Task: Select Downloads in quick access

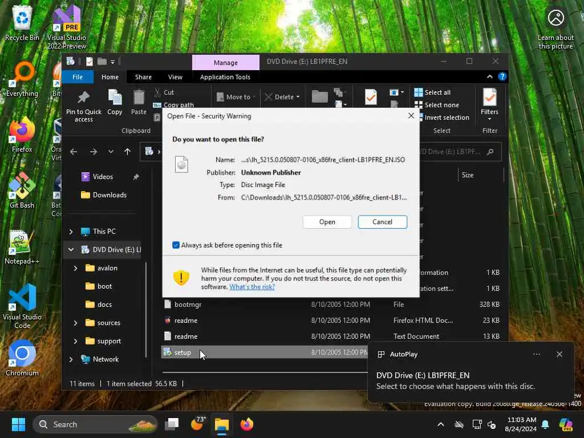Action: tap(104, 195)
